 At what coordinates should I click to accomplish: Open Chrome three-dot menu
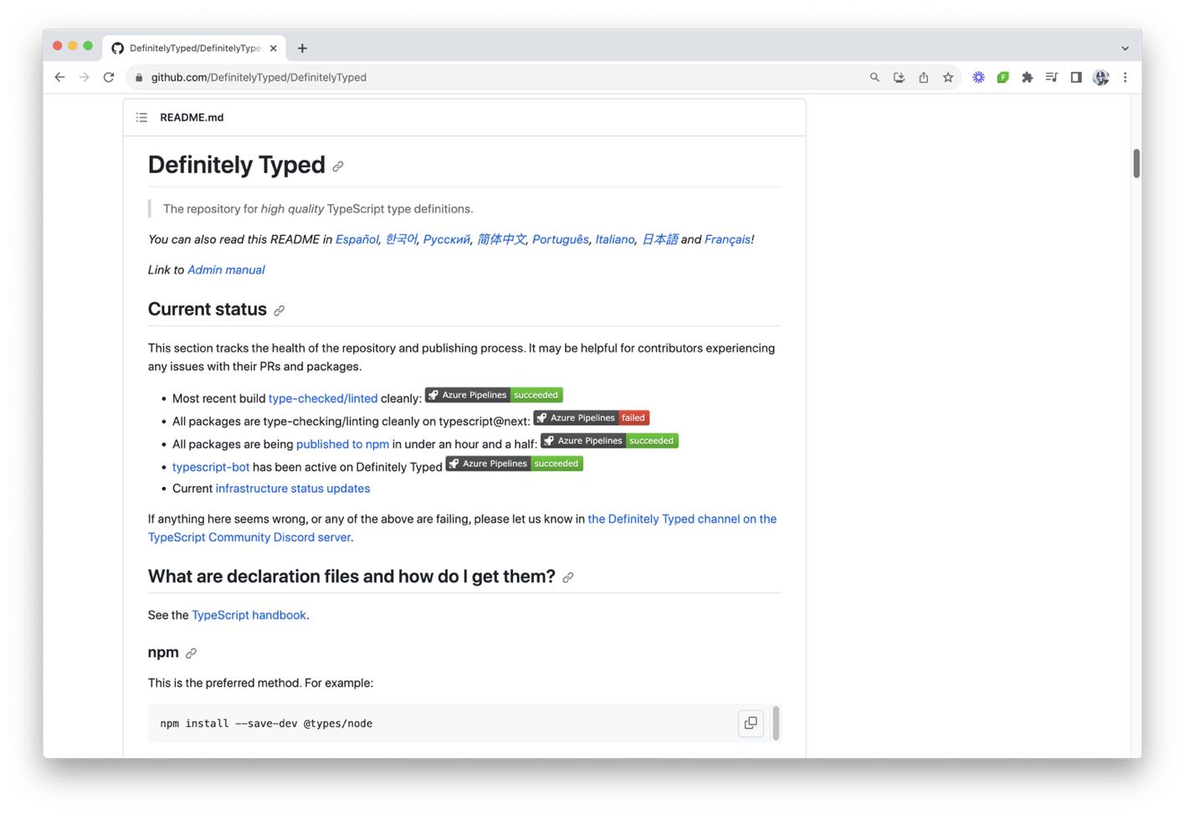point(1126,77)
